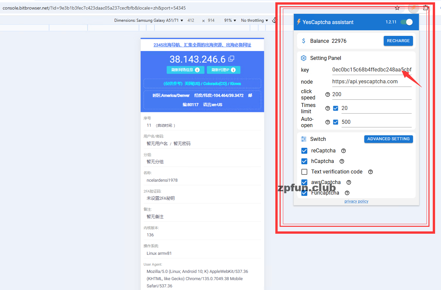Image resolution: width=441 pixels, height=290 pixels.
Task: Click the help icon next to click speed
Action: (328, 94)
